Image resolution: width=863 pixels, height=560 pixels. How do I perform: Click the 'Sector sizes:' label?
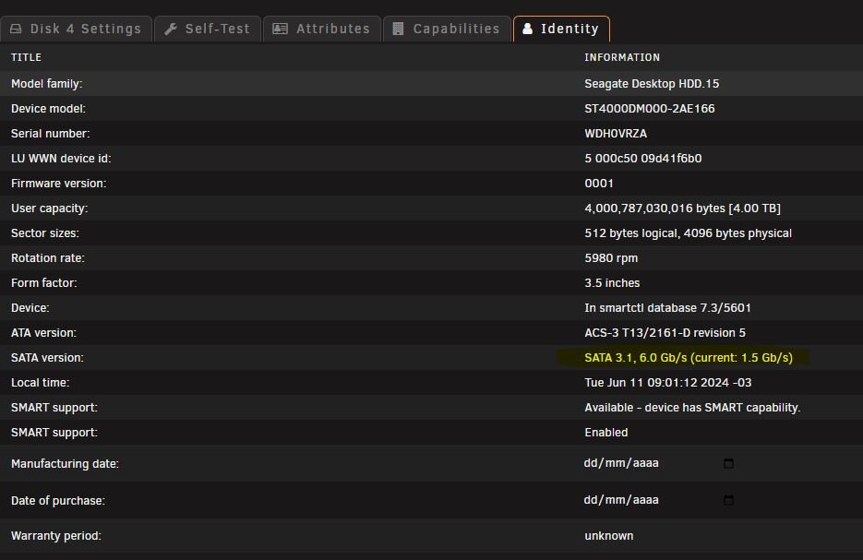45,233
